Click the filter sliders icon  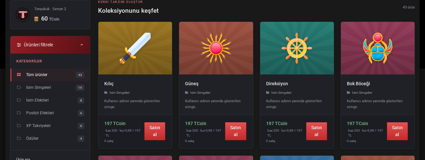(x=19, y=45)
